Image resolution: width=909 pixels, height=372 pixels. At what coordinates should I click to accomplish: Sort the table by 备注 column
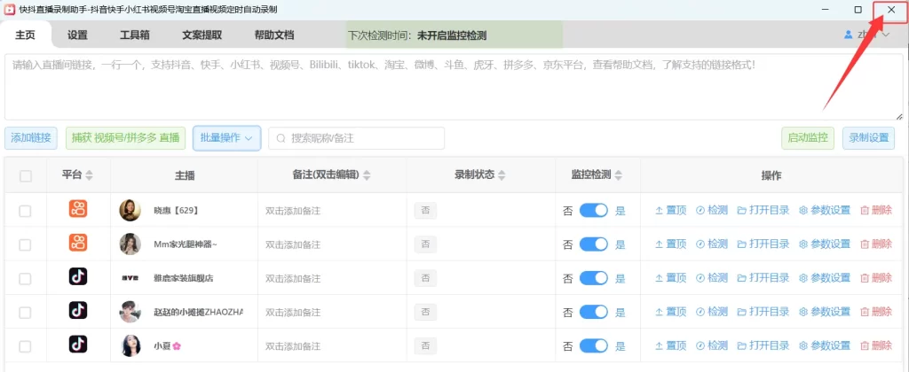[x=367, y=175]
